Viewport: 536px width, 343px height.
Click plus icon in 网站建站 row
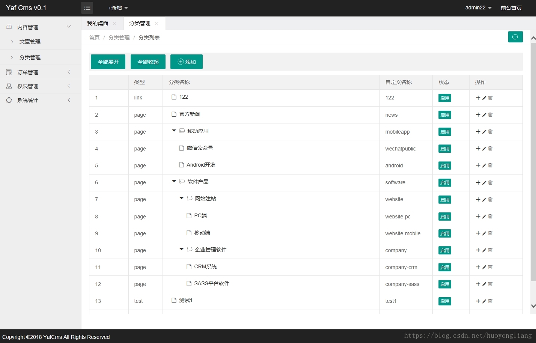click(x=478, y=199)
